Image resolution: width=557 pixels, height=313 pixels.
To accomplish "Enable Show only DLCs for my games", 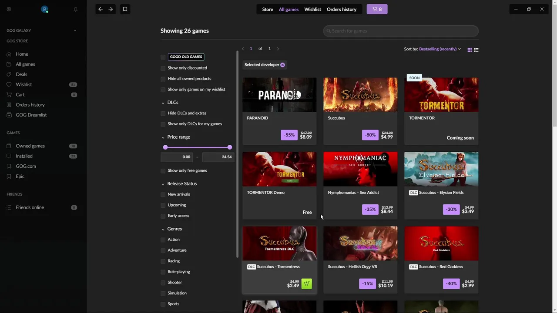I will (x=163, y=124).
